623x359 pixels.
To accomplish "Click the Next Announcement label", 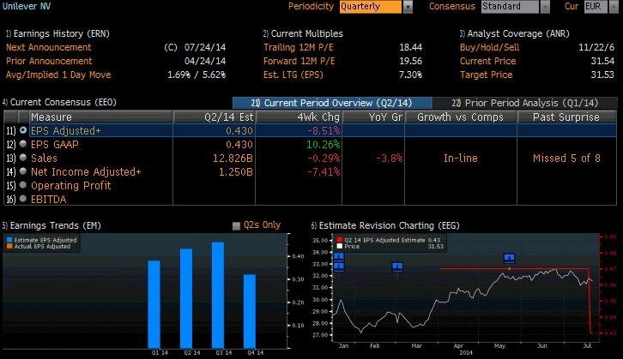I will (48, 47).
